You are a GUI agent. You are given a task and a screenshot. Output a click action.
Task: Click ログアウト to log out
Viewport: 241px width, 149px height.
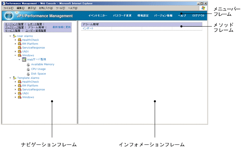(198, 15)
